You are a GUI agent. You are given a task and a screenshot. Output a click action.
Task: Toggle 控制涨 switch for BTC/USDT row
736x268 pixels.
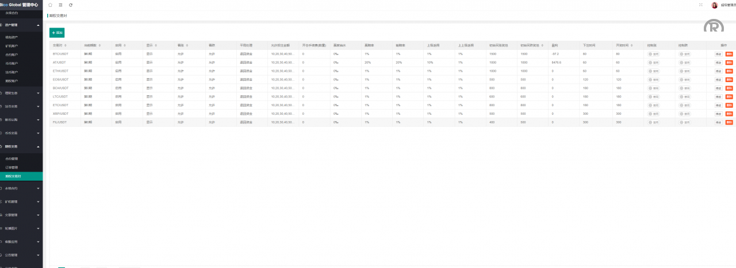[653, 54]
